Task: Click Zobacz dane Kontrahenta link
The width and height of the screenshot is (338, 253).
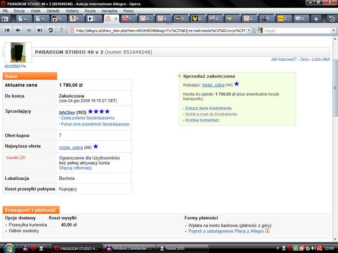Action: [208, 108]
